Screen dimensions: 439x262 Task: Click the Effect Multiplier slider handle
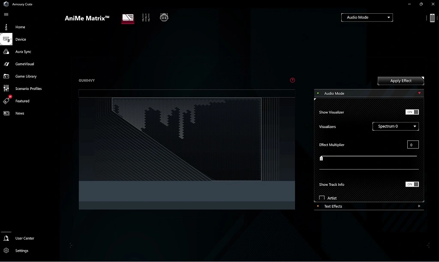tap(322, 158)
